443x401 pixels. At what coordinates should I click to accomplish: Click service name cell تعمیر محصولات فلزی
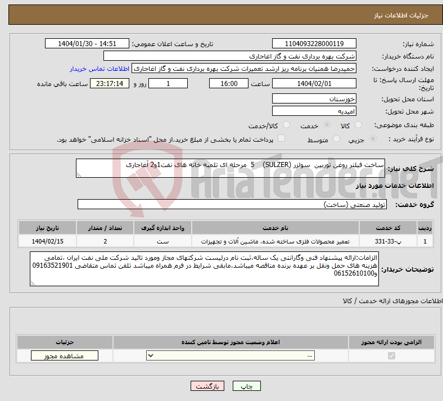[x=275, y=241]
